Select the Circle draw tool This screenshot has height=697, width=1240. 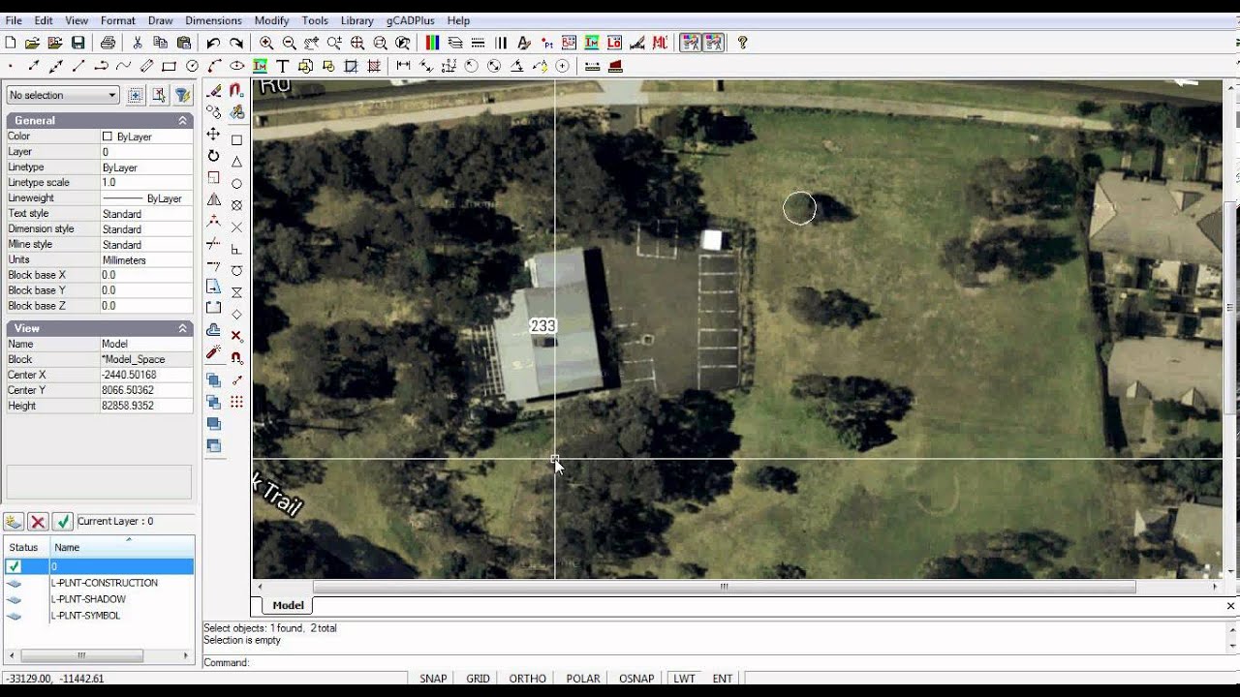(x=192, y=66)
